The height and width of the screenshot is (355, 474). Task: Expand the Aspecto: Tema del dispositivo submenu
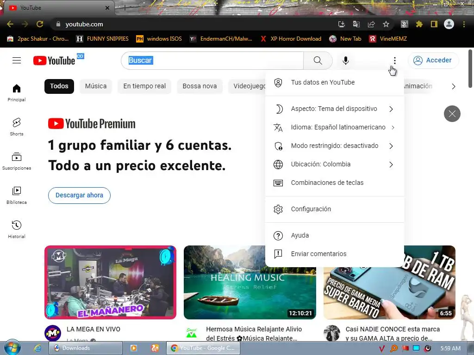334,109
